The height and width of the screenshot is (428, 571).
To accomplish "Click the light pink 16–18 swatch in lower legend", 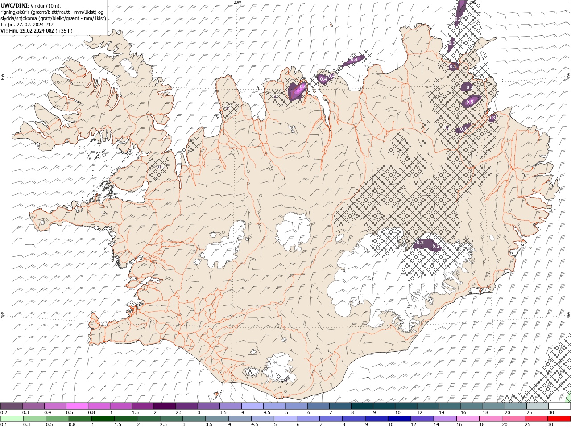I will 468,418.
